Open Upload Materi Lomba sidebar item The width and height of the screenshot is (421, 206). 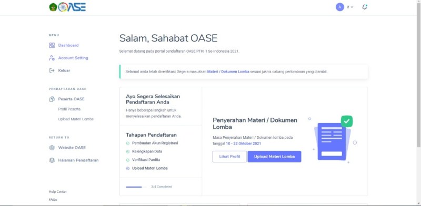[76, 119]
